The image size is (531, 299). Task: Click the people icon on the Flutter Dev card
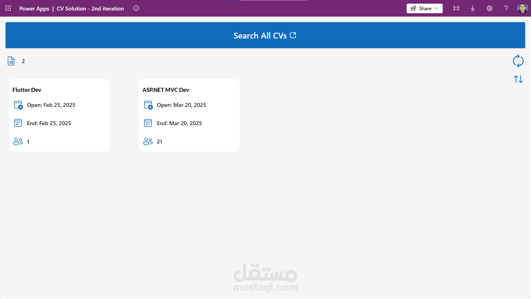pos(18,141)
